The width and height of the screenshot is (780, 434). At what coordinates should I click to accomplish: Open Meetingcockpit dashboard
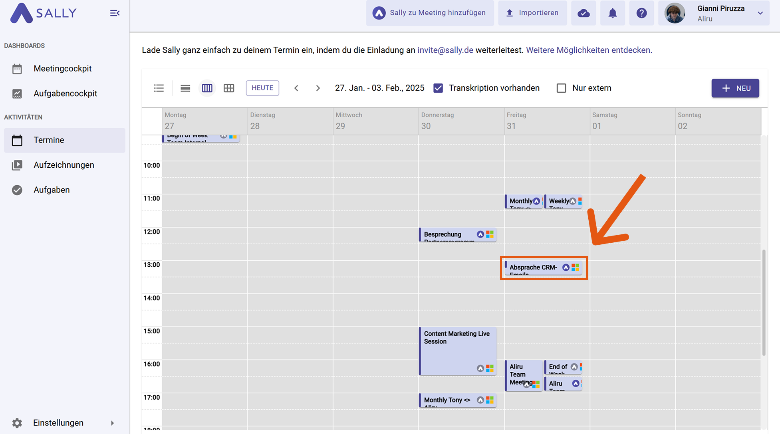(x=63, y=69)
